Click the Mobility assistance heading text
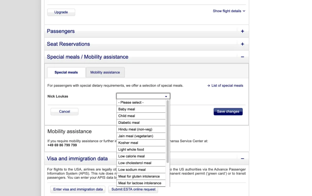Viewport: 312px width, 196px height. click(69, 132)
